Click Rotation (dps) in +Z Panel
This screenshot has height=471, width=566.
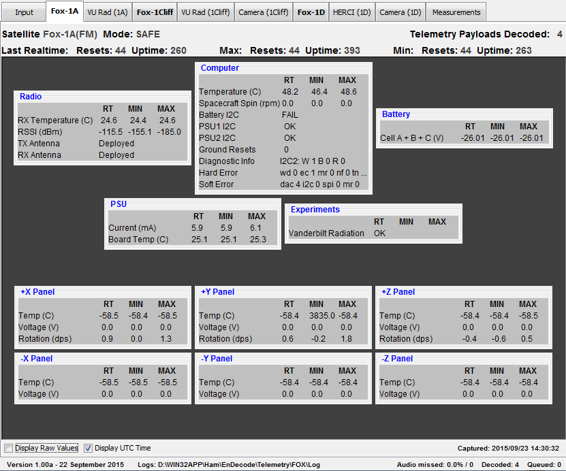[406, 339]
